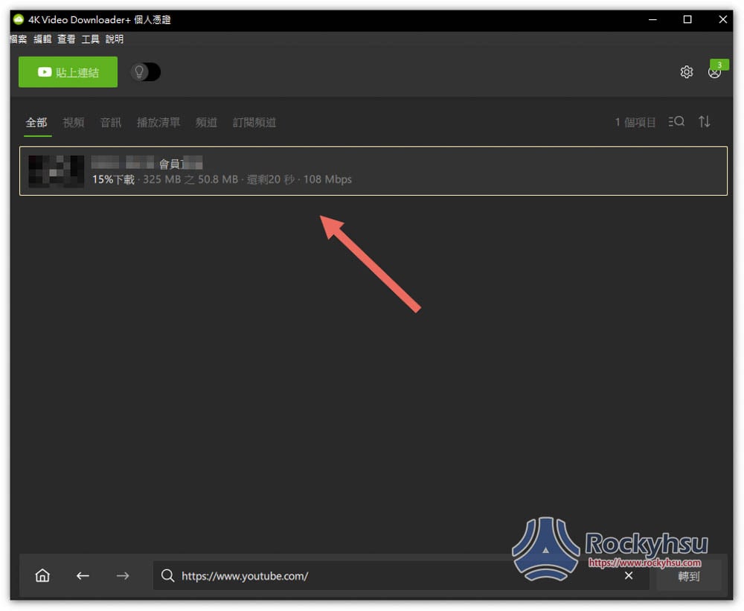The height and width of the screenshot is (611, 744).
Task: Click the 1 個項目 item count text
Action: point(635,122)
